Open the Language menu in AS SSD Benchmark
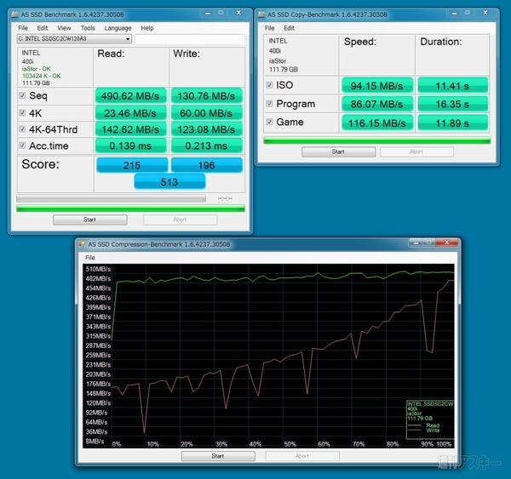Viewport: 511px width, 479px height. (x=118, y=28)
